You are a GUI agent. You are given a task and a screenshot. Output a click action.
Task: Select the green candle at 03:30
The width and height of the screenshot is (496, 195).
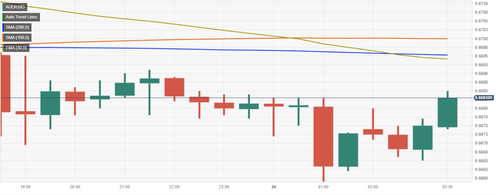click(447, 112)
